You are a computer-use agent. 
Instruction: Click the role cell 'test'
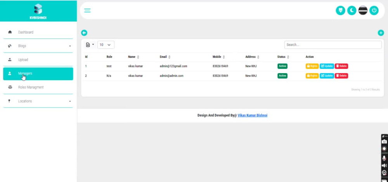click(x=109, y=66)
